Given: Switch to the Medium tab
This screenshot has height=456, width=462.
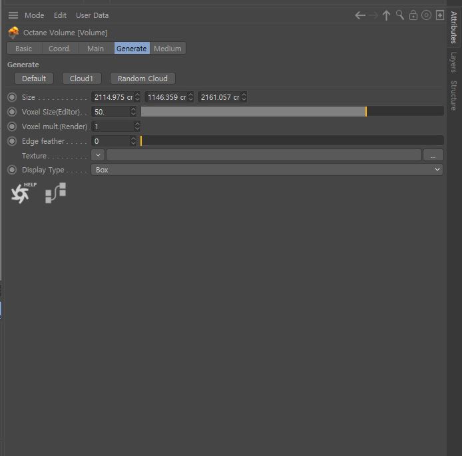Looking at the screenshot, I should point(168,49).
